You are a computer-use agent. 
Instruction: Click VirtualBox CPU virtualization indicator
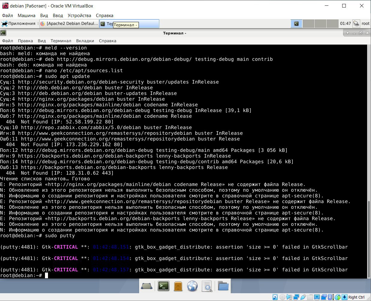[331, 297]
